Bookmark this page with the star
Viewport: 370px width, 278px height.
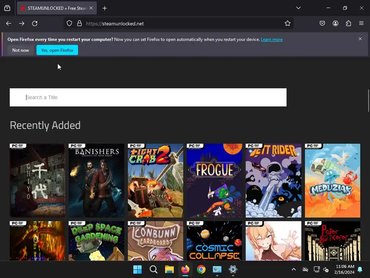[x=287, y=23]
